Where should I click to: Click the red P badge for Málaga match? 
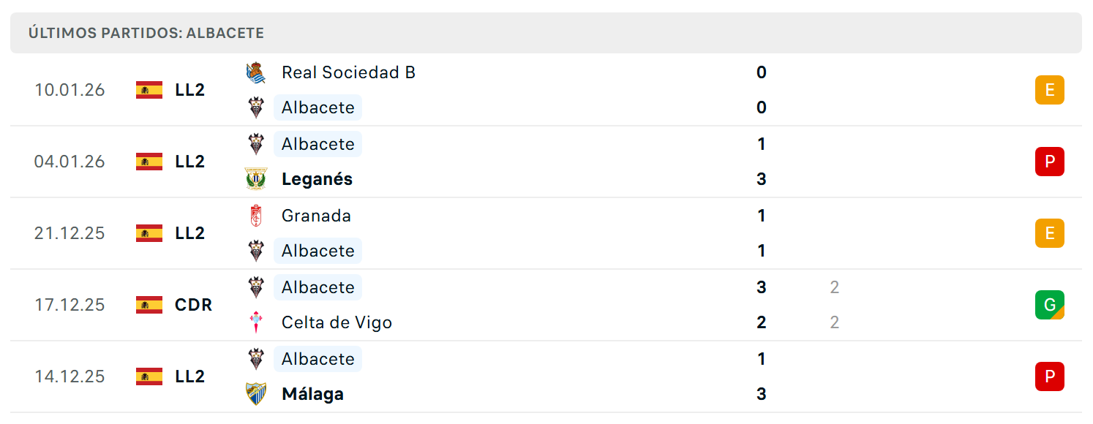[1050, 376]
